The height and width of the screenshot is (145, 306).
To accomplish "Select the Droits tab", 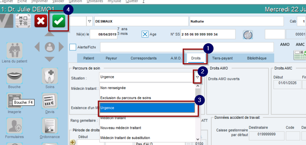I will point(196,58).
